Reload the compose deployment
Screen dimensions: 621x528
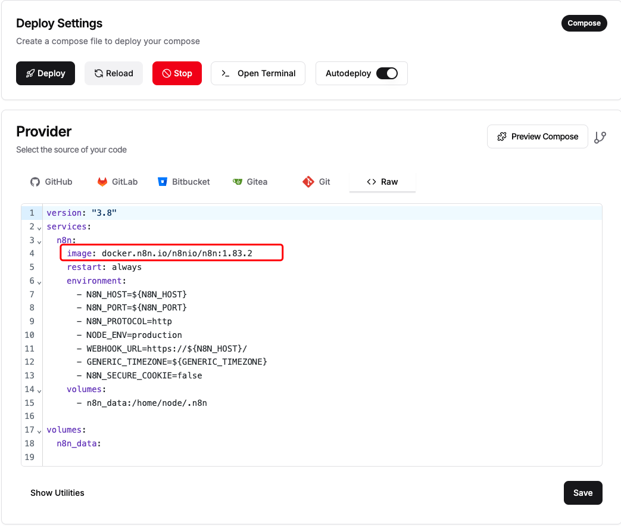click(114, 73)
